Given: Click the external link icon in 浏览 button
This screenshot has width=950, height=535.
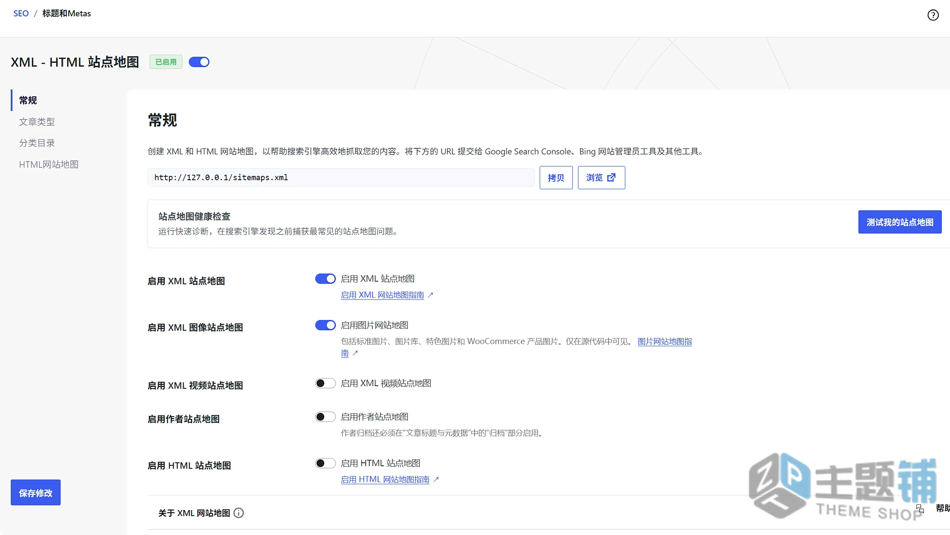Looking at the screenshot, I should coord(611,177).
